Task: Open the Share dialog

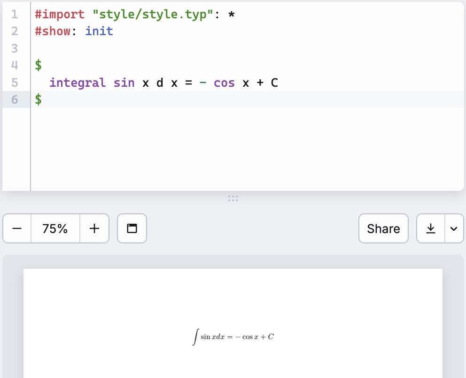Action: click(x=383, y=228)
